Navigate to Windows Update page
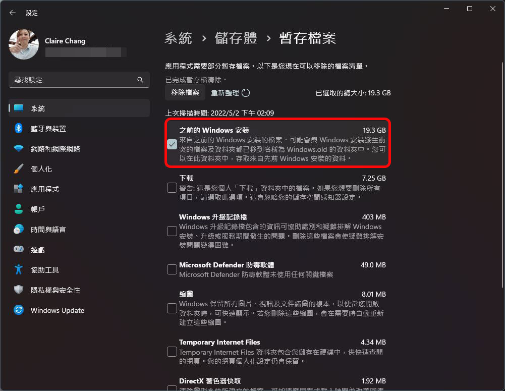Image resolution: width=505 pixels, height=391 pixels. click(x=79, y=310)
